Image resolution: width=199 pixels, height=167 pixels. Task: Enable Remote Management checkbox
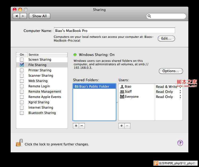pyautogui.click(x=22, y=92)
